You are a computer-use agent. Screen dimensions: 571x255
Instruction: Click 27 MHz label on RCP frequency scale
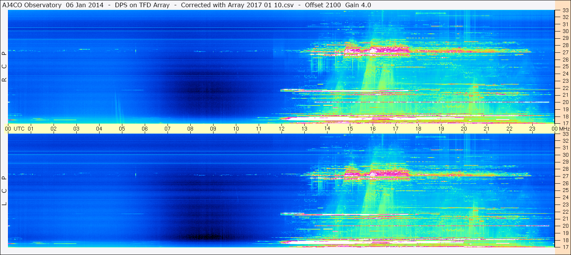click(565, 52)
